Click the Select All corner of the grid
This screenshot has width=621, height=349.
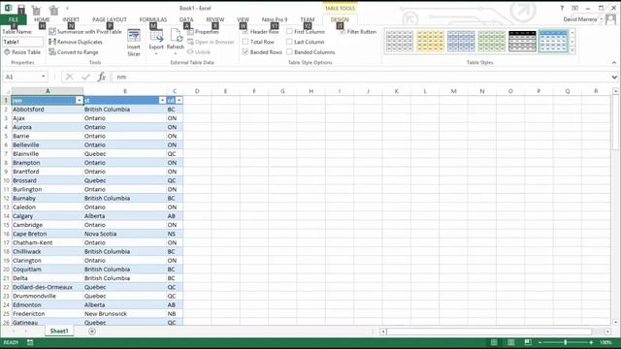[x=6, y=91]
